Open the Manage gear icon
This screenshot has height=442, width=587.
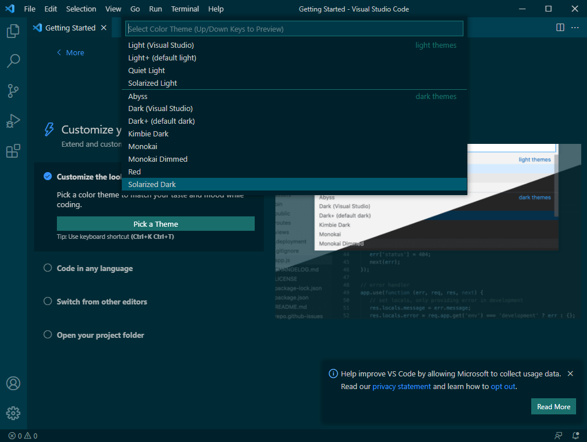[13, 413]
